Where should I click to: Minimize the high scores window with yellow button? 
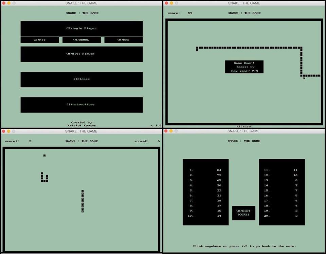[171, 131]
